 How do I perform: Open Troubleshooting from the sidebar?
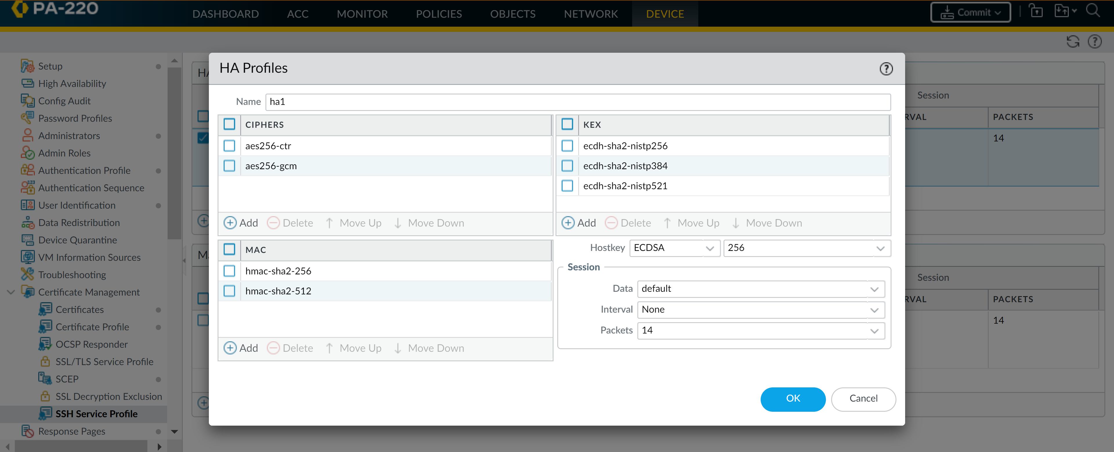[72, 275]
